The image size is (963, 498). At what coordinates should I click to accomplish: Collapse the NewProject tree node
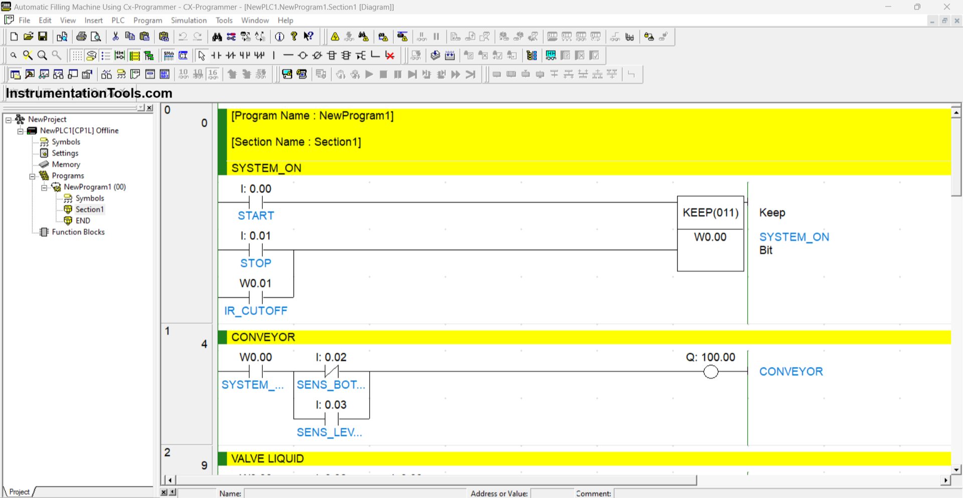coord(9,120)
